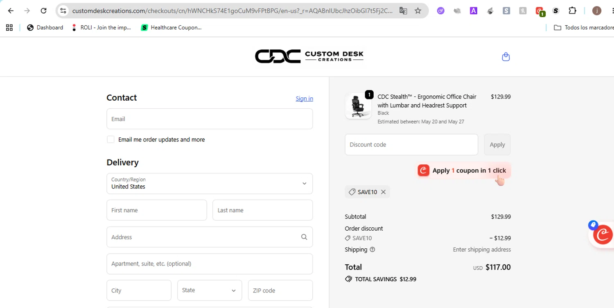Open the apps grid in bookmarks bar
This screenshot has width=614, height=308.
pyautogui.click(x=9, y=27)
